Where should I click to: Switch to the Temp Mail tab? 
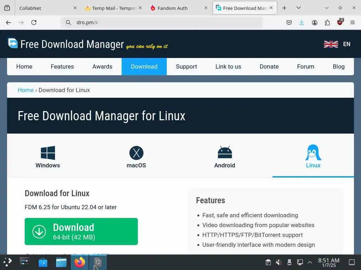pos(114,8)
